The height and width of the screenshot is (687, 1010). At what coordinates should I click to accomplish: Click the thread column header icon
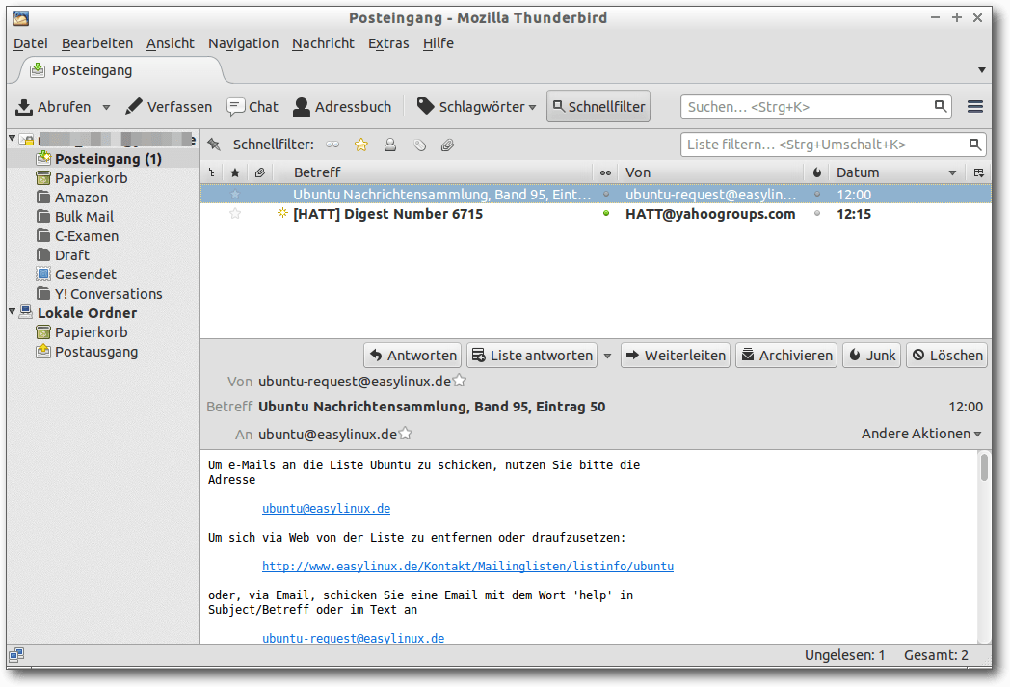click(212, 172)
